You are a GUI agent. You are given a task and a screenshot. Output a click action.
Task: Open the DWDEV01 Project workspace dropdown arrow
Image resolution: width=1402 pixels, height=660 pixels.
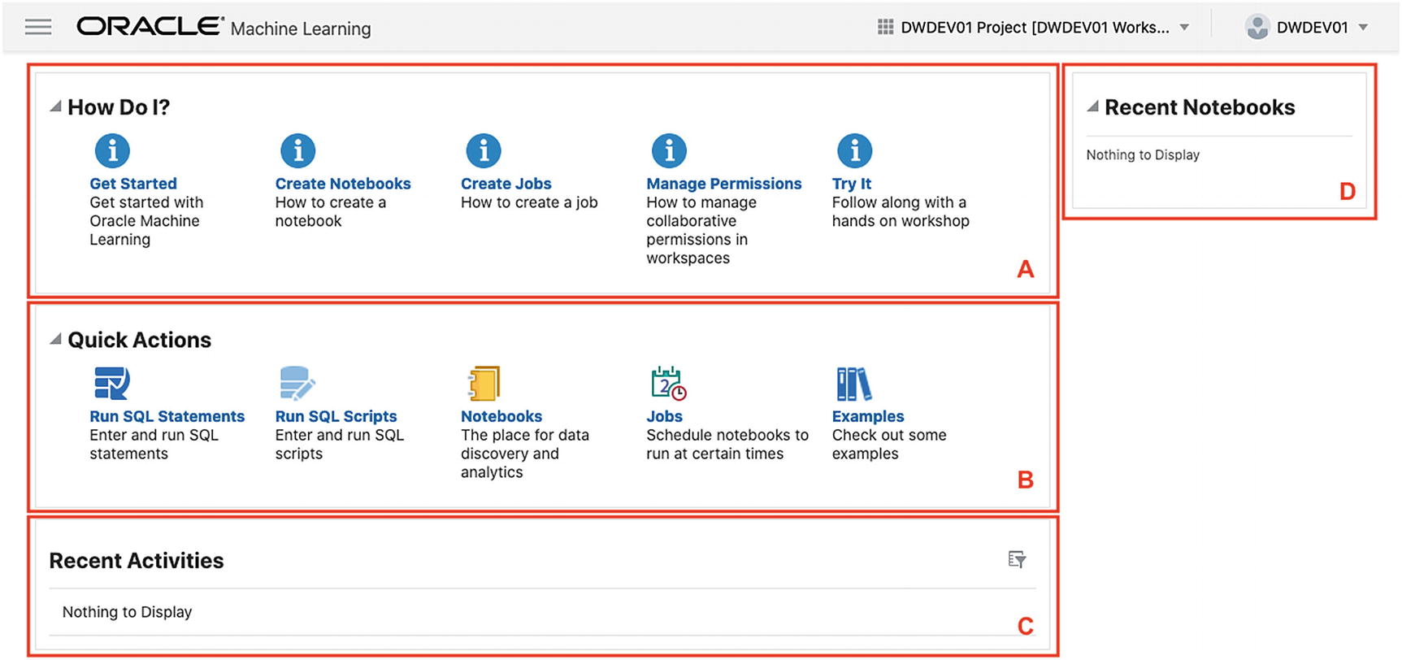[x=1185, y=28]
